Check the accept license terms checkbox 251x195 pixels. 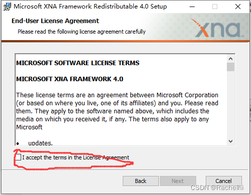click(x=18, y=157)
